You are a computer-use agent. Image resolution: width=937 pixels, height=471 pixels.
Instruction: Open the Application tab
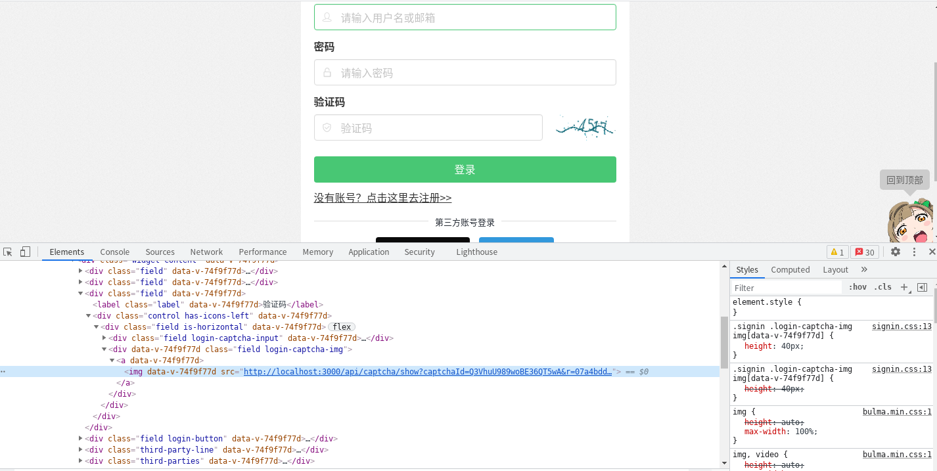(369, 252)
